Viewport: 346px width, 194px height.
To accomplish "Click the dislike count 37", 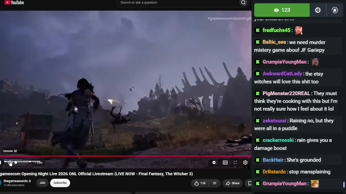I will (x=215, y=183).
